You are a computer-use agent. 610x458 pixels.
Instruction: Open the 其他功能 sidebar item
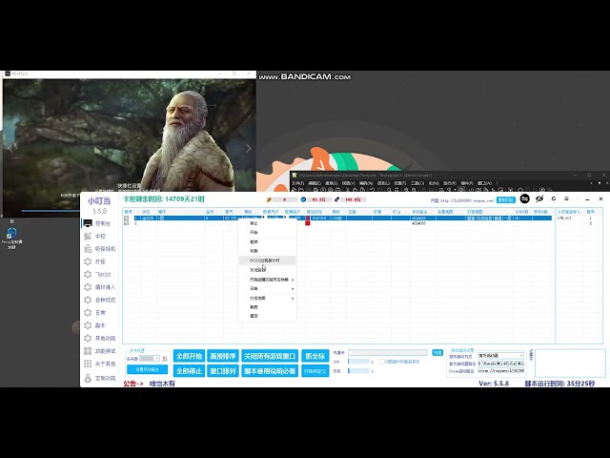(100, 338)
